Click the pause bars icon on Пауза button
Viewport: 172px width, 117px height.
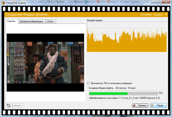[152, 105]
